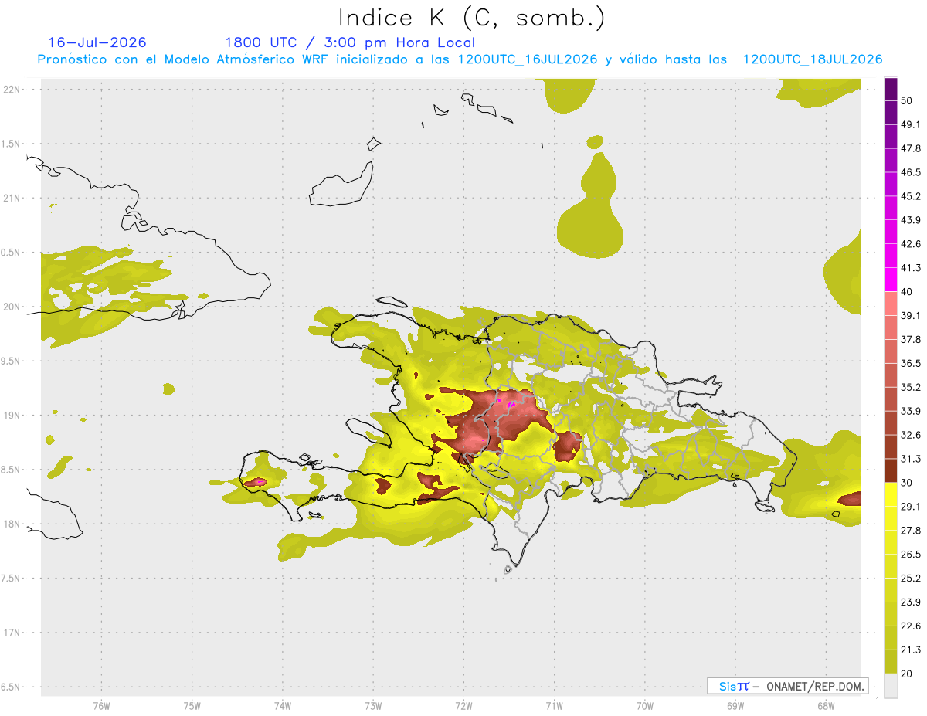Click the "22N" latitude label

[x=13, y=90]
